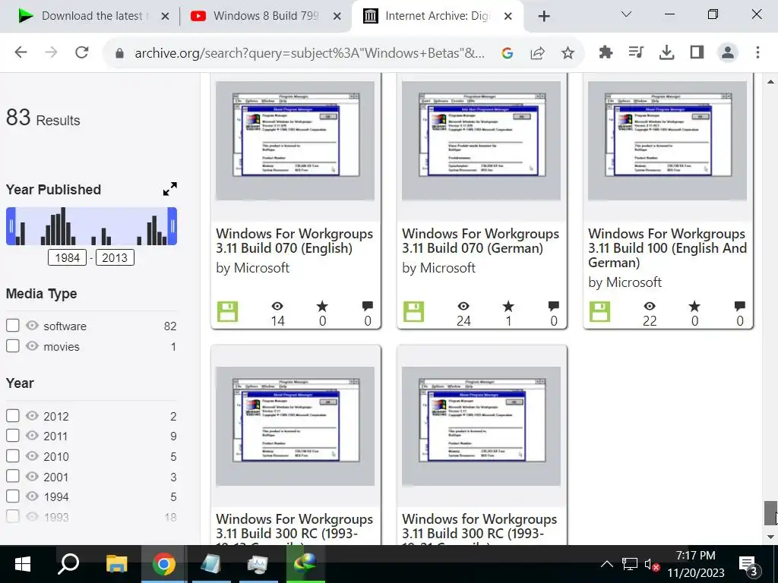Screen dimensions: 778x583
Task: Click floppy disk icon on Build 100 card
Action: pyautogui.click(x=600, y=312)
